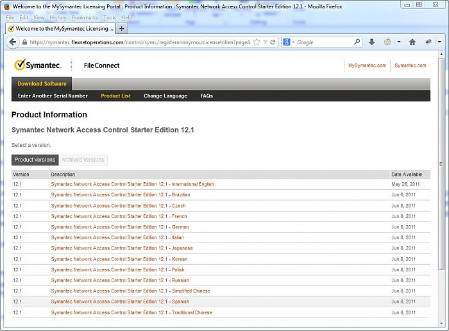The width and height of the screenshot is (449, 331).
Task: Open the Brazilian edition link
Action: [121, 195]
